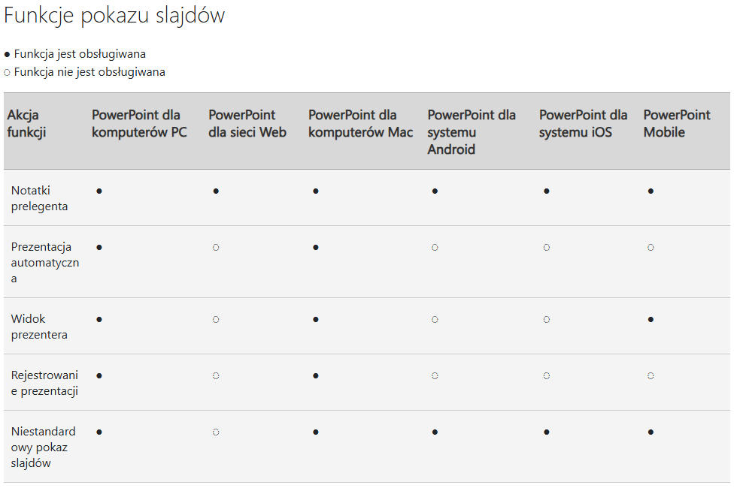740x488 pixels.
Task: Click the 'Widok prezentera' row label
Action: (39, 327)
